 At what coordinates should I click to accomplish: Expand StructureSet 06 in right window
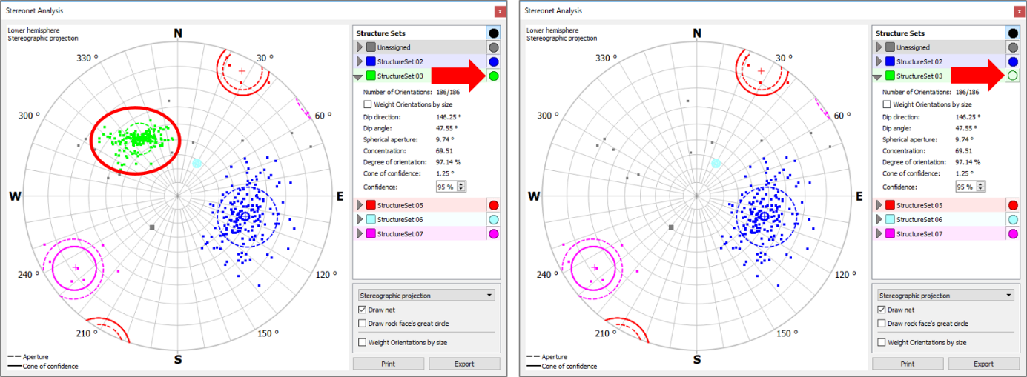pyautogui.click(x=879, y=219)
